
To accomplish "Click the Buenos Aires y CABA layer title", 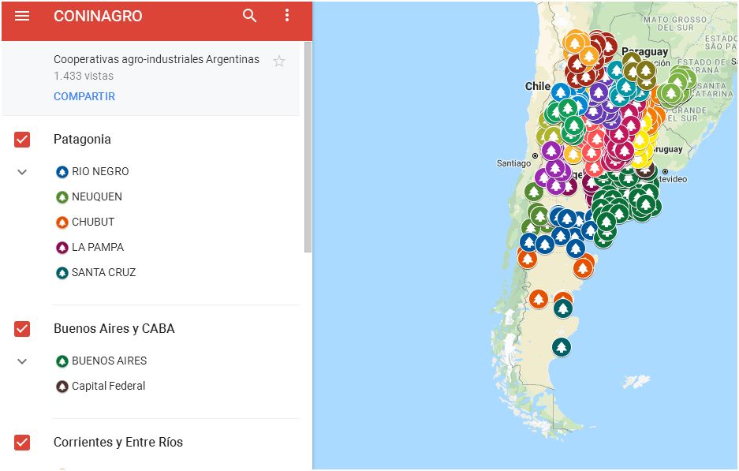I will (x=114, y=329).
